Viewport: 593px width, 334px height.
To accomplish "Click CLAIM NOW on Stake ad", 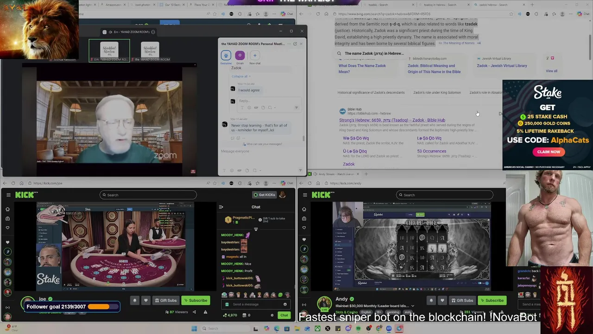I will 549,152.
